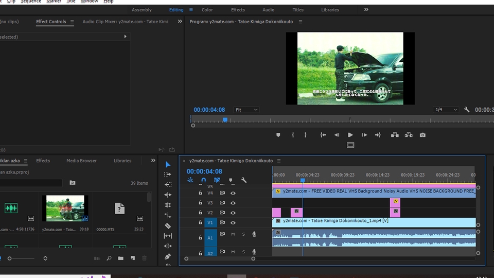The height and width of the screenshot is (278, 494).
Task: Hide track V2 output eye
Action: point(233,213)
